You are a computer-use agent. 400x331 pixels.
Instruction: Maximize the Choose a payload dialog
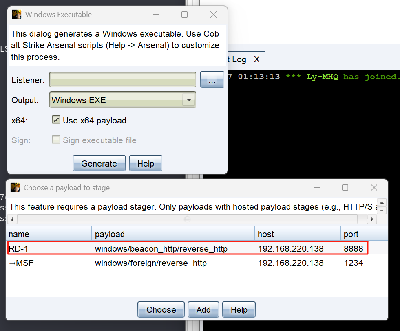click(345, 188)
